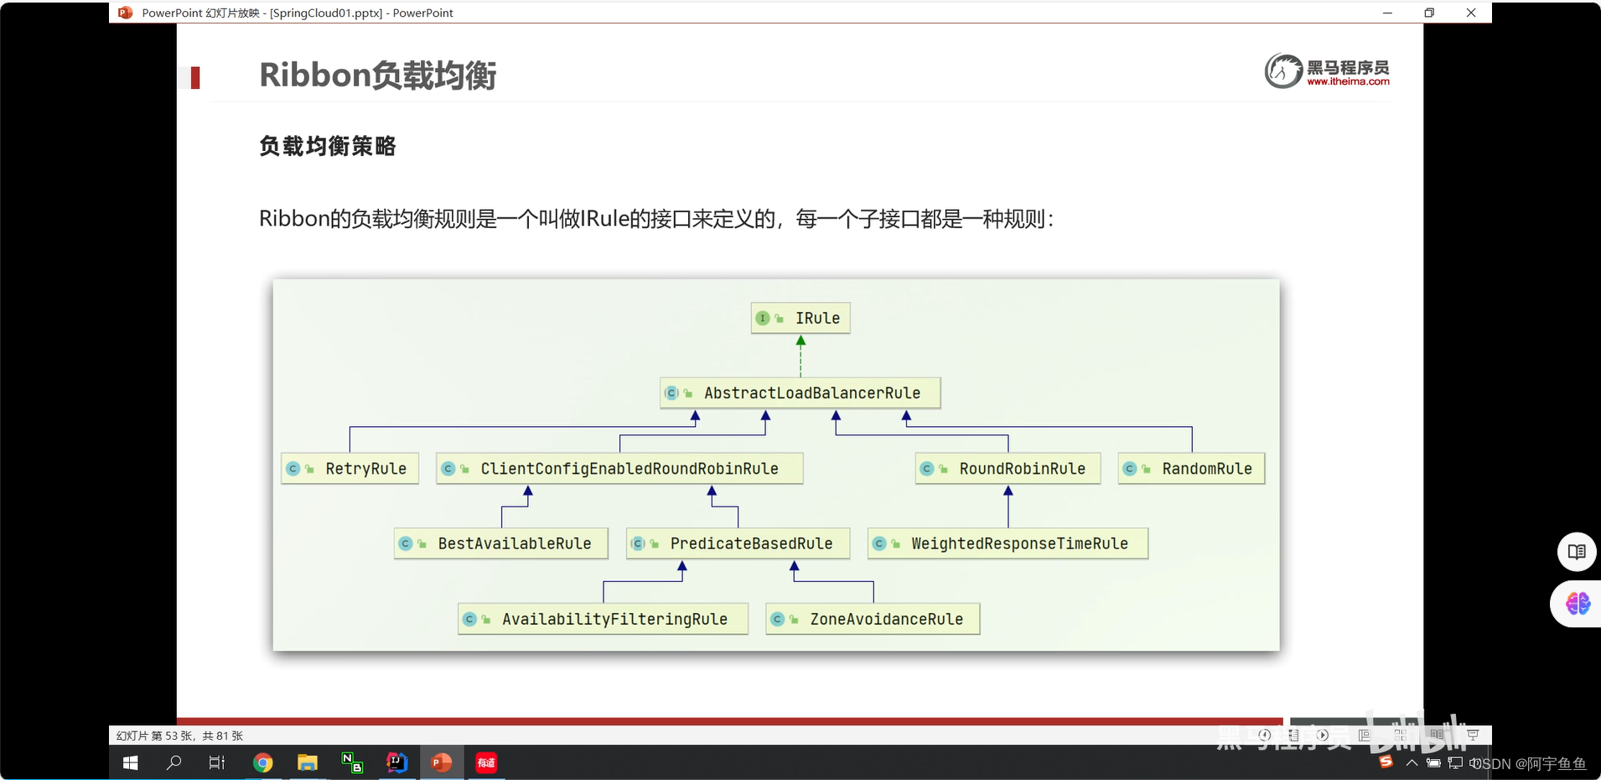Go to previous slide using status bar arrow
1601x780 pixels.
point(1265,735)
